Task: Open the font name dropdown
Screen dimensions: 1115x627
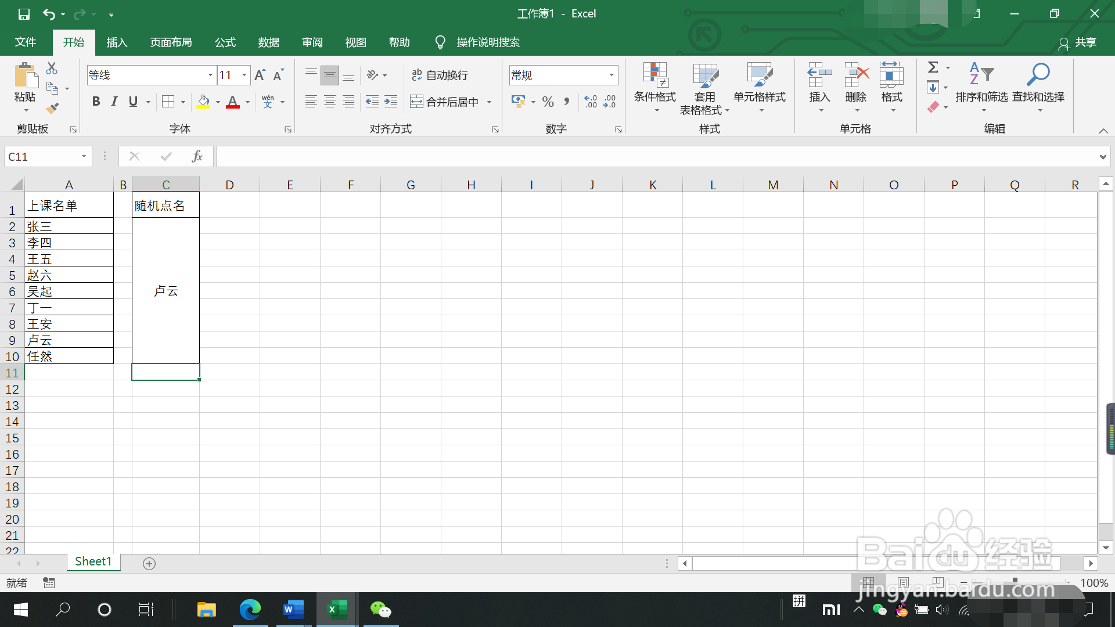Action: click(210, 75)
